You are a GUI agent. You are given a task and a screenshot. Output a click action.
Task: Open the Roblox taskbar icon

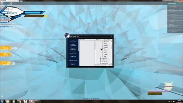click(31, 101)
